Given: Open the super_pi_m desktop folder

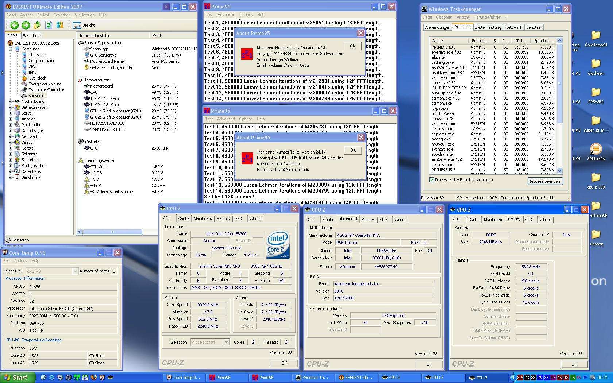Looking at the screenshot, I should click(596, 124).
